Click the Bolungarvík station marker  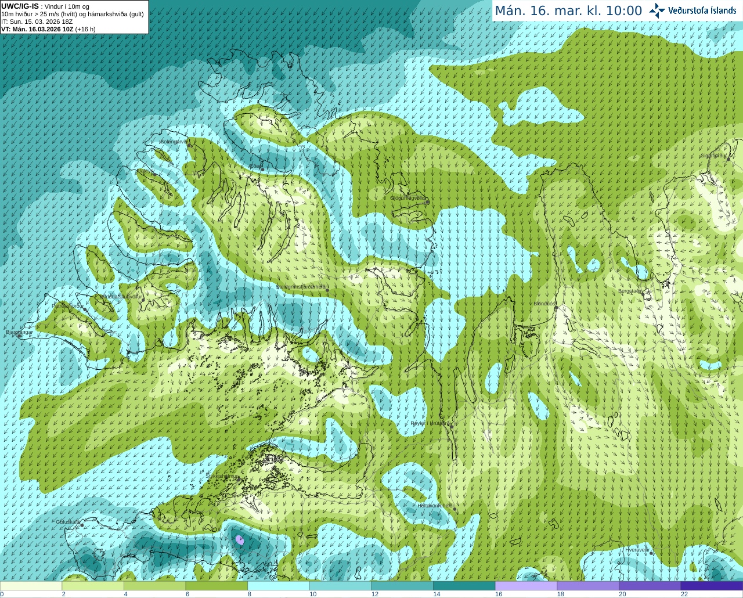point(189,145)
